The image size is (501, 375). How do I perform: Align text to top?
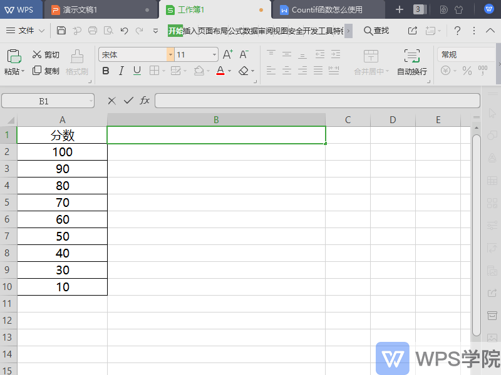tap(271, 54)
